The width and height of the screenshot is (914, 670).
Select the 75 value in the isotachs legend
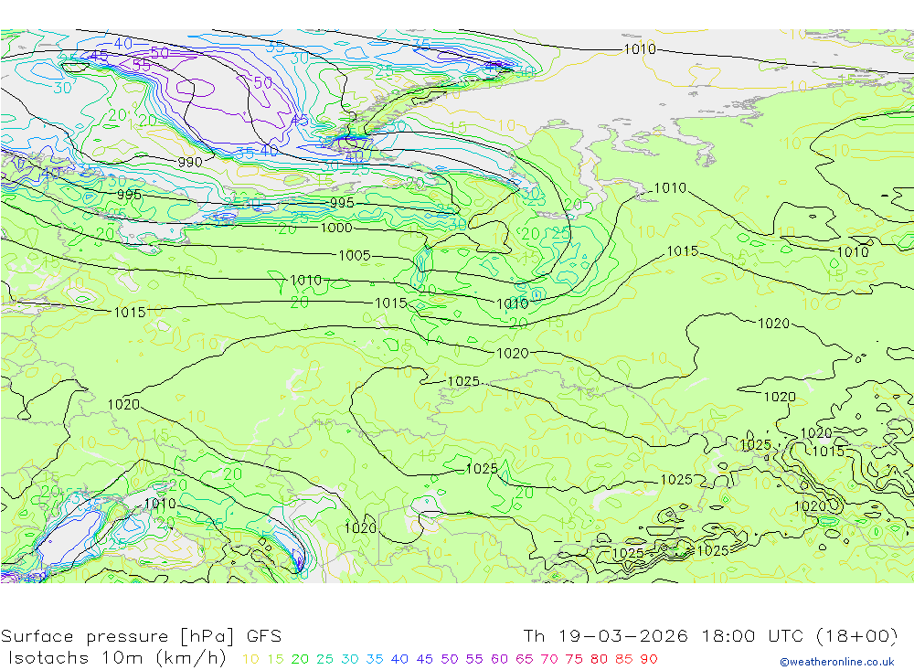574,659
